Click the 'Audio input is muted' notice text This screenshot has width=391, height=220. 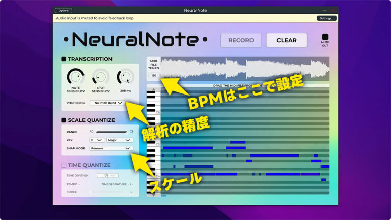point(95,18)
